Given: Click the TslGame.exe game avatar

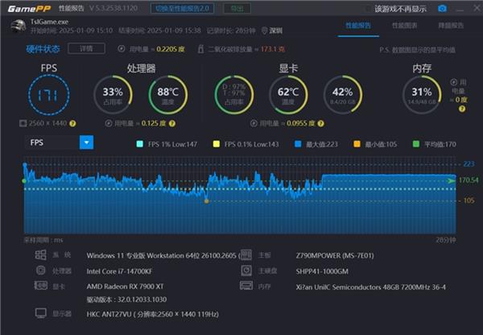Looking at the screenshot, I should (15, 26).
